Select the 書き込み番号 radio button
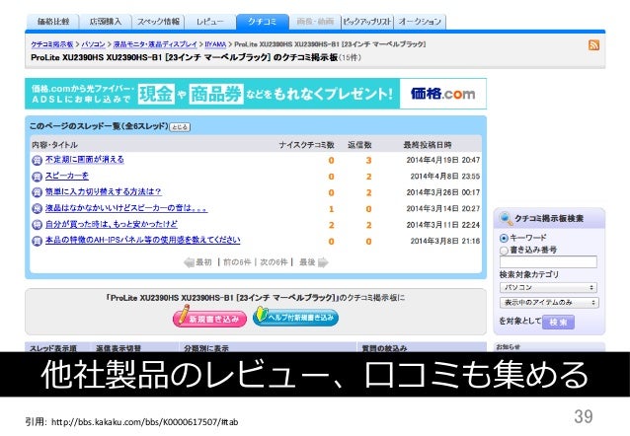The image size is (630, 436). click(504, 251)
